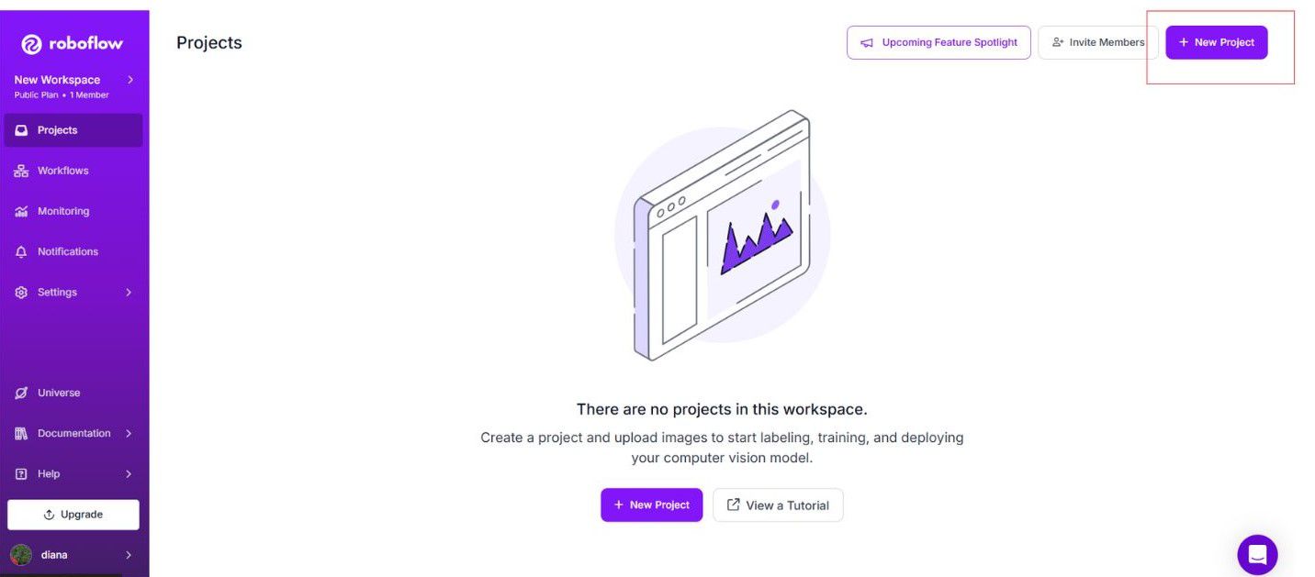1315x577 pixels.
Task: Click the Upgrade button
Action: coord(73,515)
